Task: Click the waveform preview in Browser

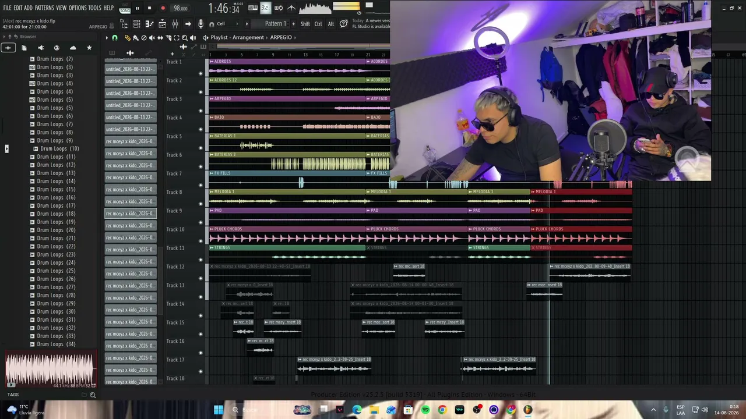Action: [50, 370]
